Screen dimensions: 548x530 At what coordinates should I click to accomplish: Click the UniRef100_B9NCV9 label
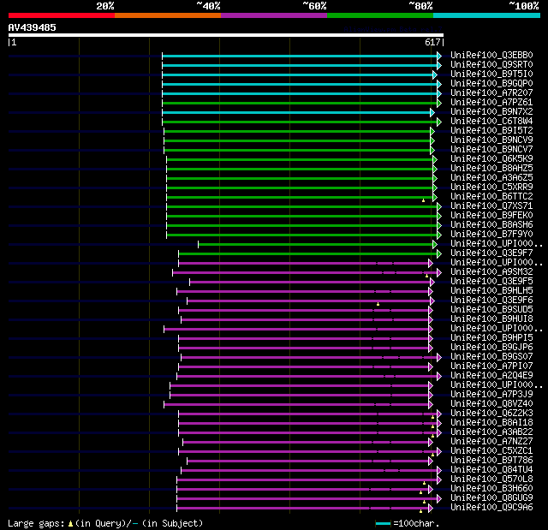pos(491,140)
